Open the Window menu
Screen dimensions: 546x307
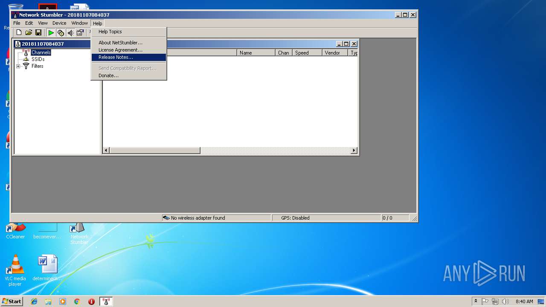(79, 23)
